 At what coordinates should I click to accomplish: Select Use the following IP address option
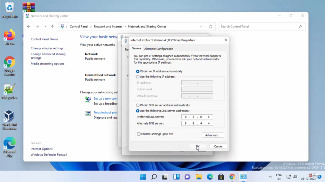tap(138, 77)
